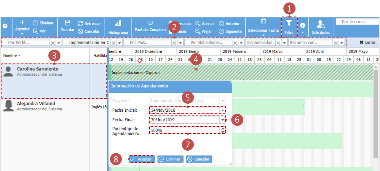Click Cancelar in scheduling dialog
This screenshot has width=380, height=171.
[x=199, y=159]
